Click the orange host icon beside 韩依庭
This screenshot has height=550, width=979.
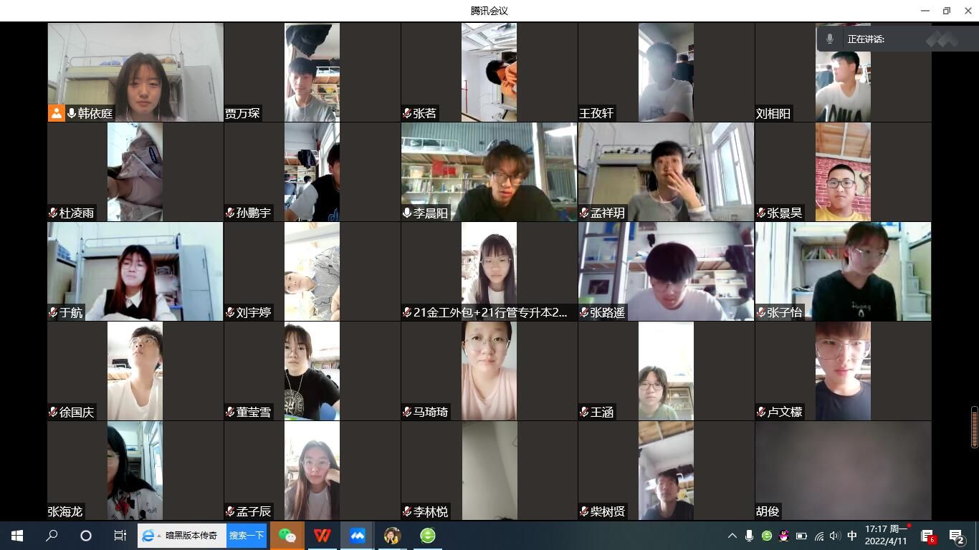point(57,113)
